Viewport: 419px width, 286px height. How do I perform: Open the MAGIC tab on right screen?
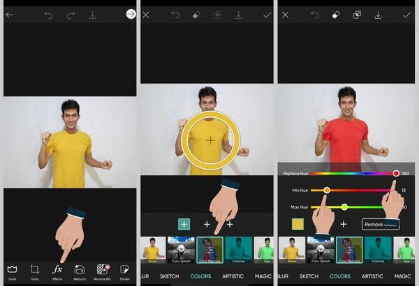tap(403, 276)
